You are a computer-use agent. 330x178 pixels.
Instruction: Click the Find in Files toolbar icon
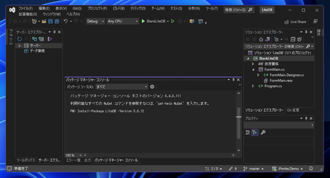[192, 21]
